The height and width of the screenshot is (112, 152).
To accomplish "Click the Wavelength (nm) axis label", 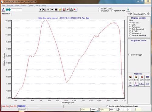I will (68, 103).
